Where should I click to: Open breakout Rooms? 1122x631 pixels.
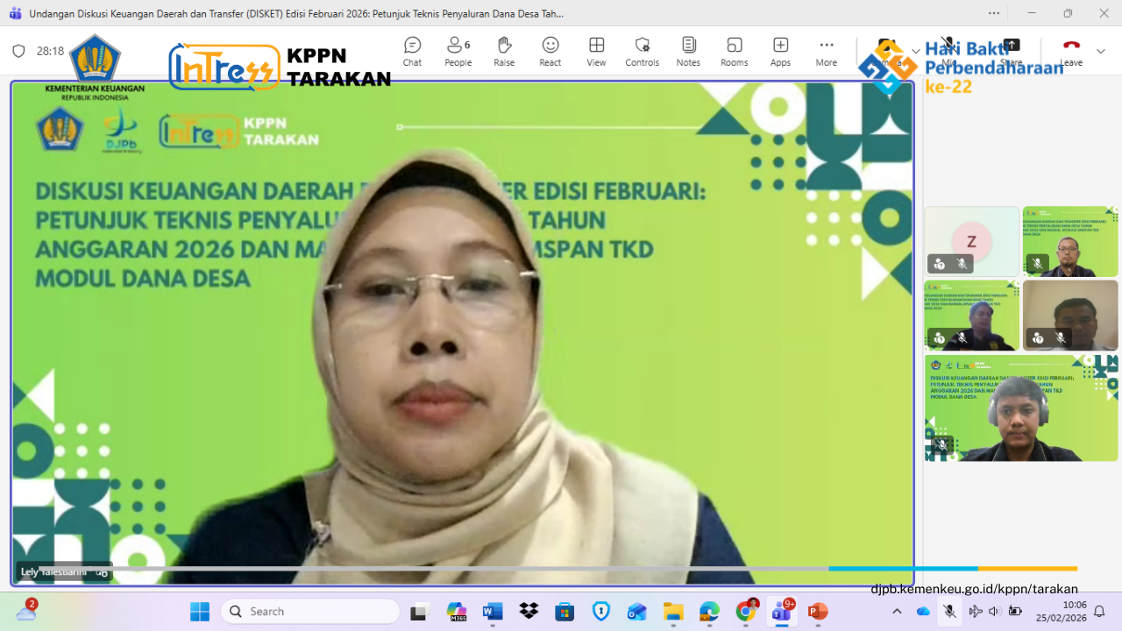click(x=734, y=51)
